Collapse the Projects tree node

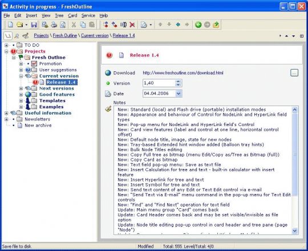(6, 51)
